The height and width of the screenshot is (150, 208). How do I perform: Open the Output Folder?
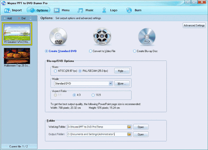[141, 134]
